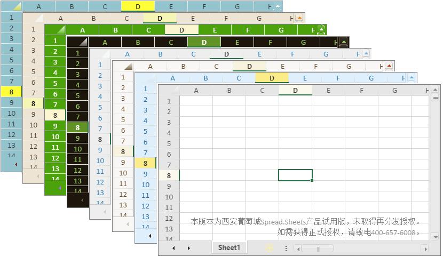This screenshot has width=443, height=257.
Task: Select row 8 header in the cream sheet
Action: click(x=123, y=151)
